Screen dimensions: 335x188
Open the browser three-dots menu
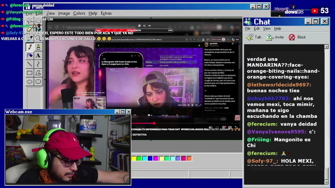[x=228, y=39]
